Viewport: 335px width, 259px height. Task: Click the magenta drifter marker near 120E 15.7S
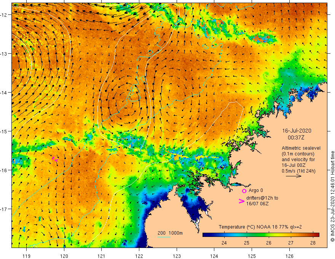[x=55, y=159]
